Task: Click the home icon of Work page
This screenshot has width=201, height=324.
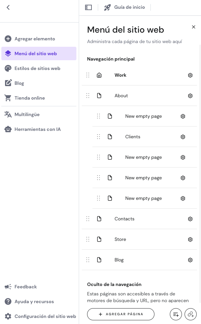Action: click(99, 75)
